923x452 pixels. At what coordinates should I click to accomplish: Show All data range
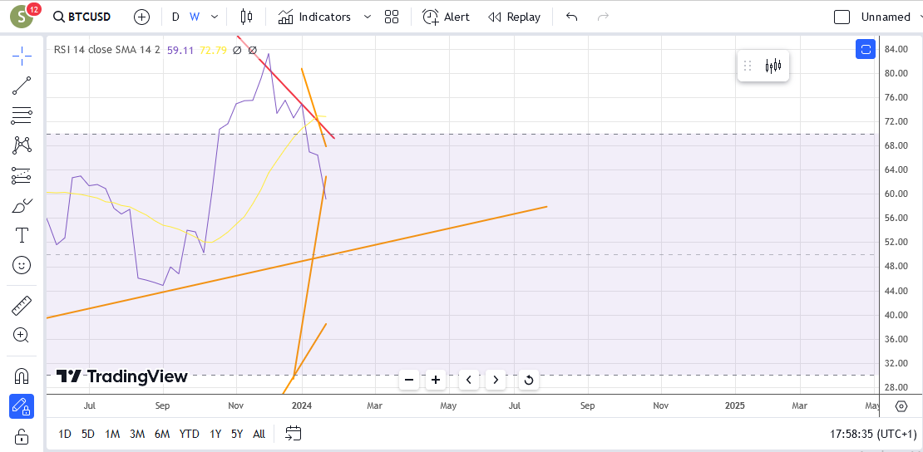[259, 435]
